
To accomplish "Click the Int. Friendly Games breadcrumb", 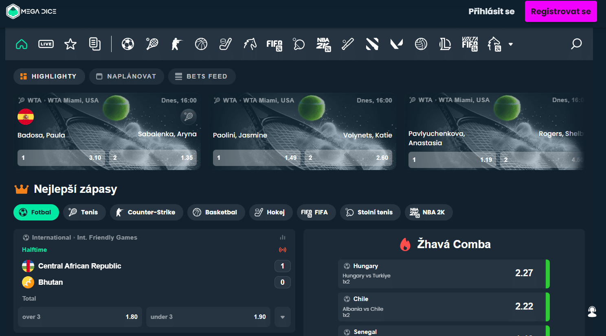I will 107,238.
